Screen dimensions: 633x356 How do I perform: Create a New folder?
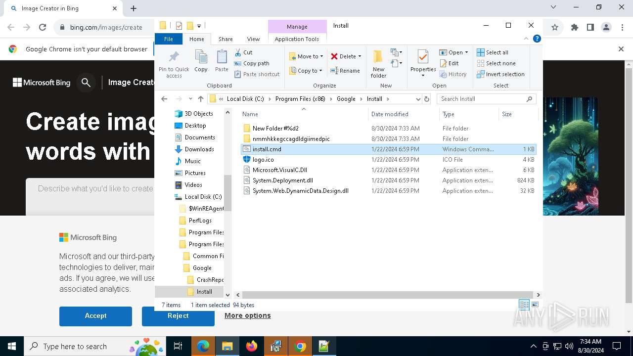tap(379, 64)
